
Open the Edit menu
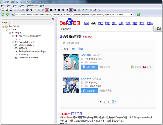[x=9, y=6]
